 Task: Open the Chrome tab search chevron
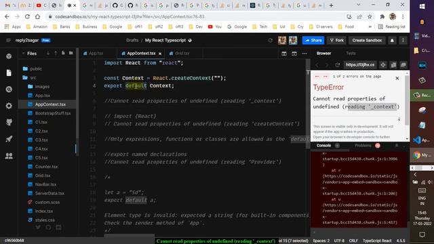coord(359,5)
